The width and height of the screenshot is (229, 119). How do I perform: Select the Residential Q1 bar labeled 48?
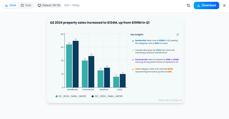click(x=69, y=66)
